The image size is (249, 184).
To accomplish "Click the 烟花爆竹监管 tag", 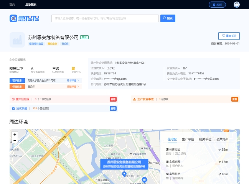I will coord(36,44).
